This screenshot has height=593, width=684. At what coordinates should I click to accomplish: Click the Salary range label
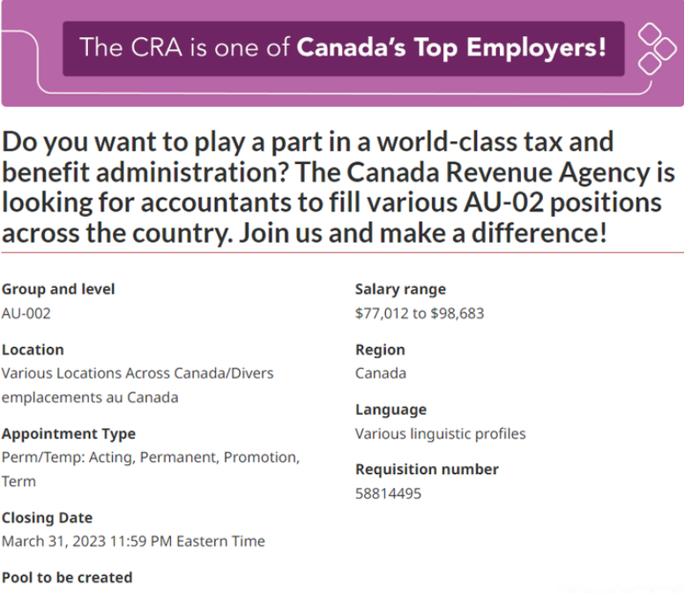tap(400, 289)
